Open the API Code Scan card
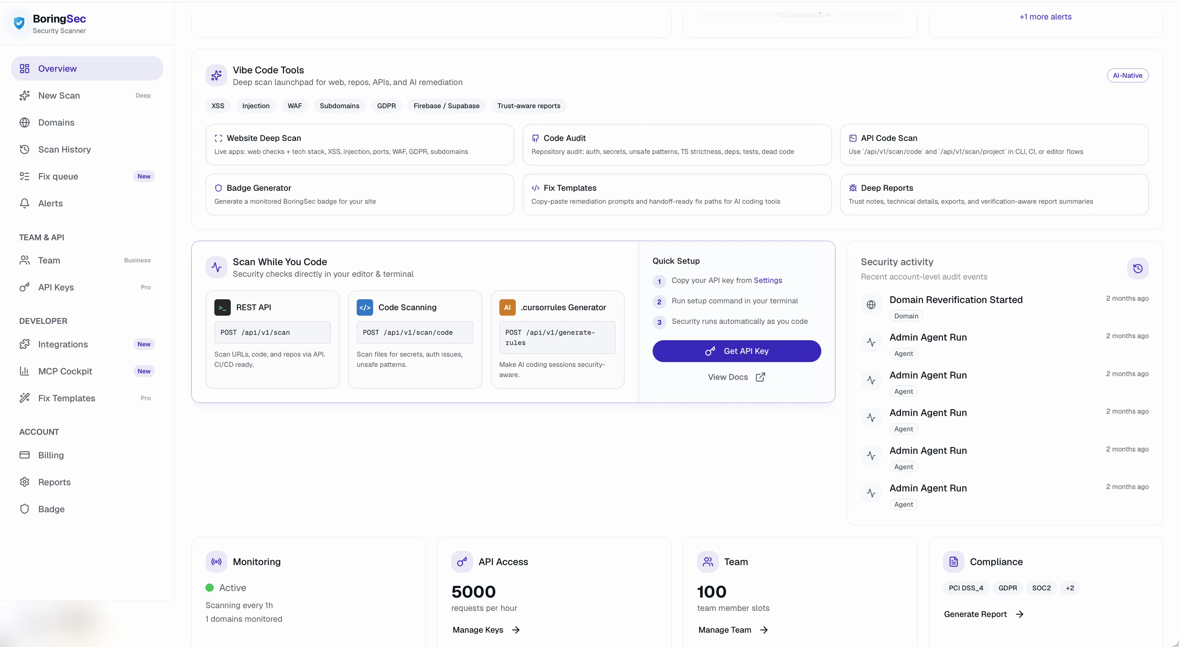 tap(994, 144)
